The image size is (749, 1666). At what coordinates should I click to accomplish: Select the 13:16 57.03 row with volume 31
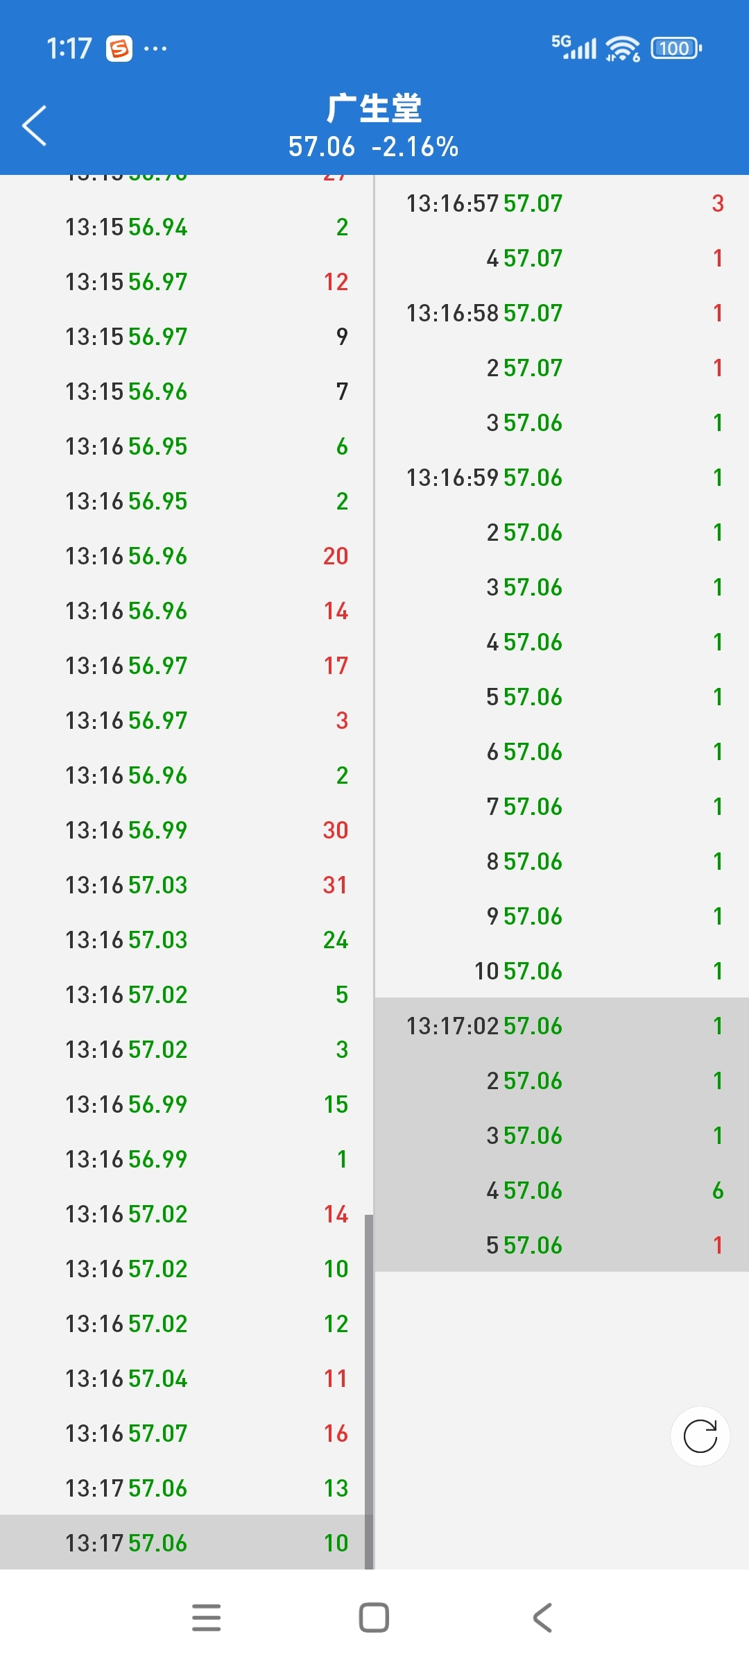coord(187,885)
